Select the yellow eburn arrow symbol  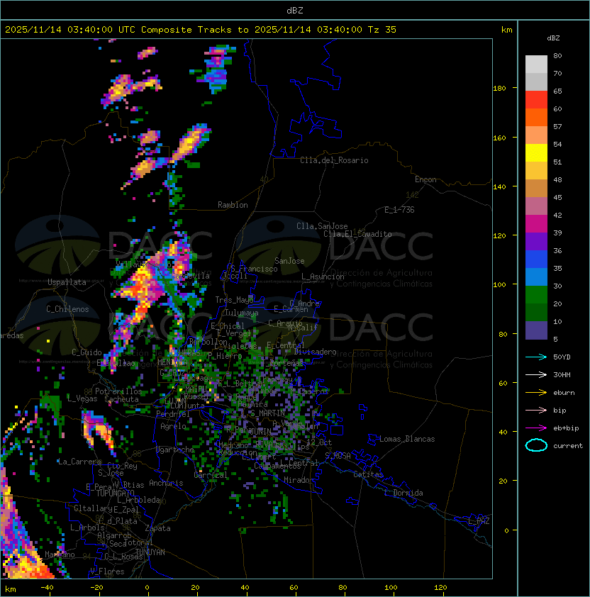(536, 393)
